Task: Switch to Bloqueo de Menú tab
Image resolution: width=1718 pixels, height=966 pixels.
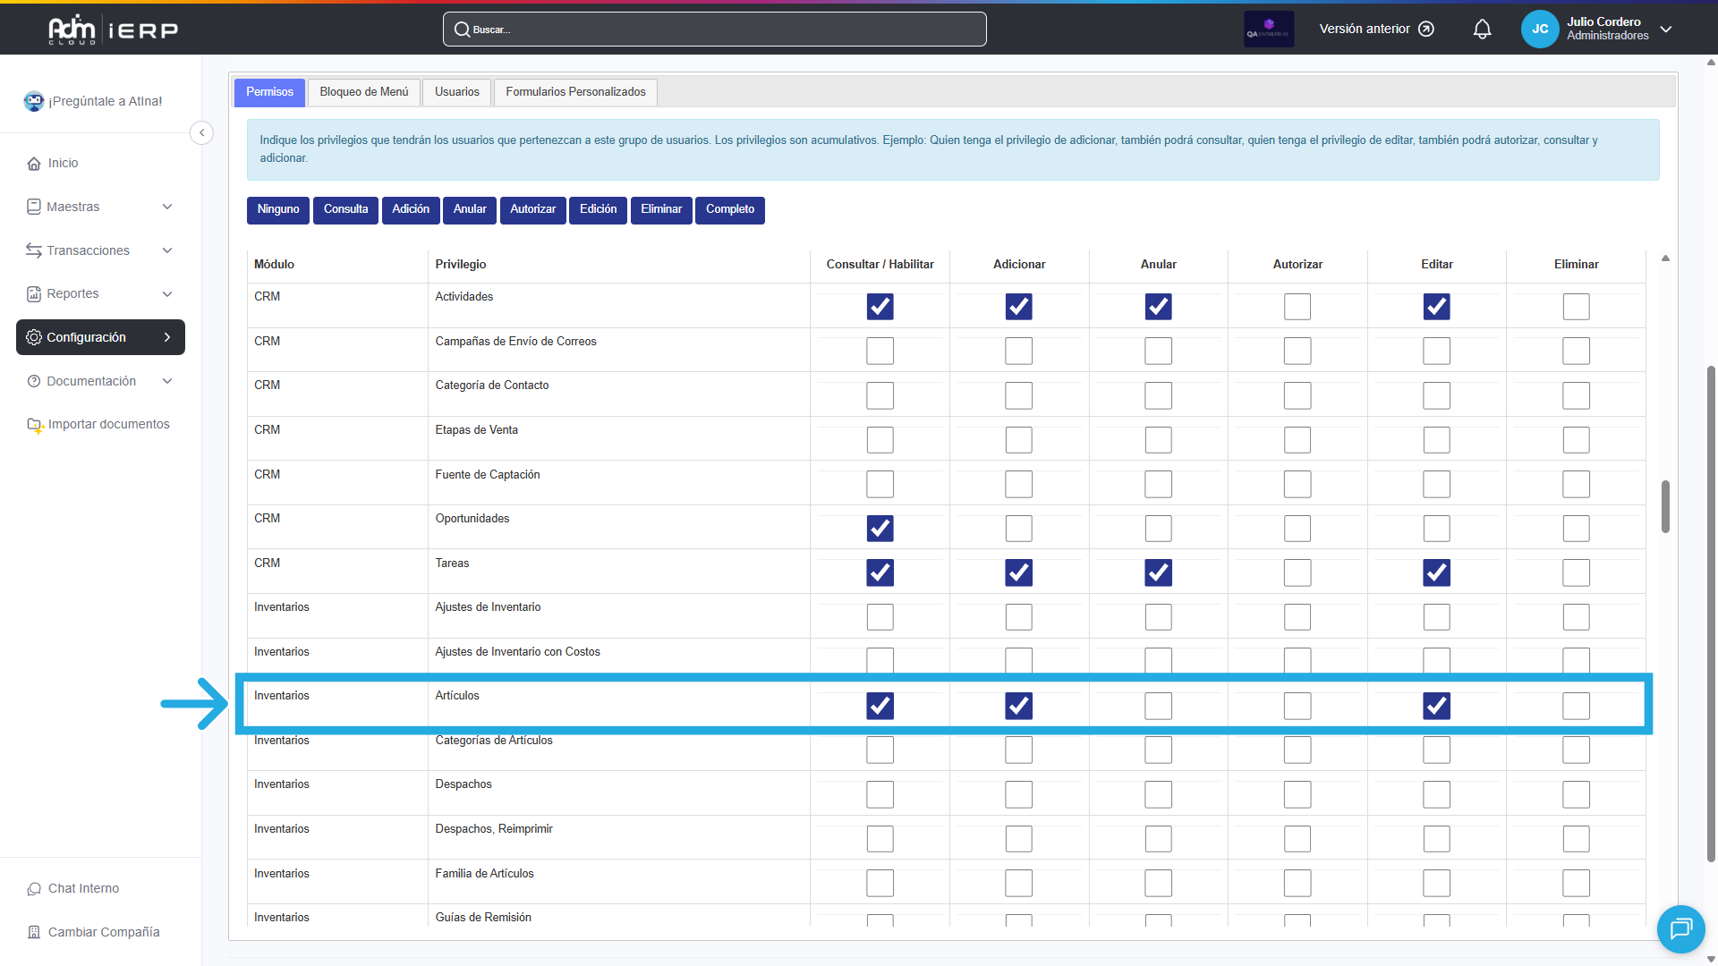Action: pos(363,92)
